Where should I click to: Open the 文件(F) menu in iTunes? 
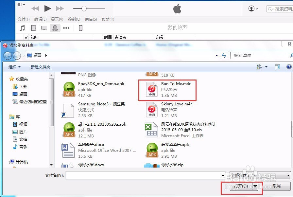point(24,19)
